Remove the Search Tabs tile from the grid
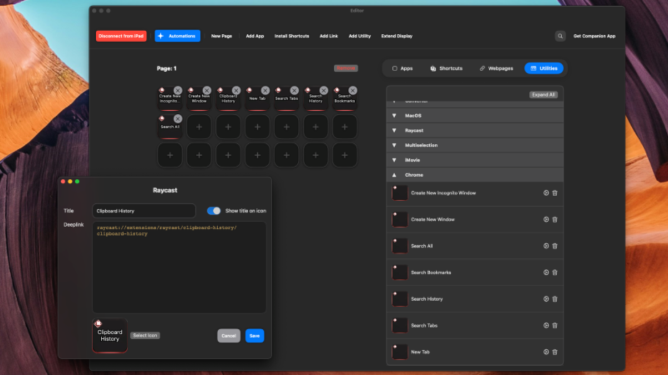Screen dimensions: 668x375 pyautogui.click(x=294, y=90)
